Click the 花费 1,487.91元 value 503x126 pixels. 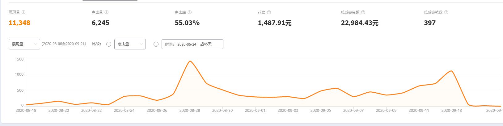[x=275, y=23]
